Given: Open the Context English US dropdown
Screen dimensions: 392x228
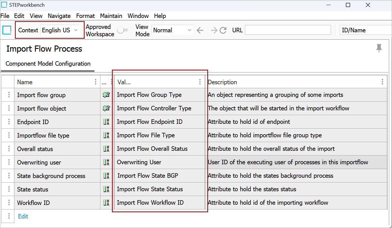Looking at the screenshot, I should (60, 30).
